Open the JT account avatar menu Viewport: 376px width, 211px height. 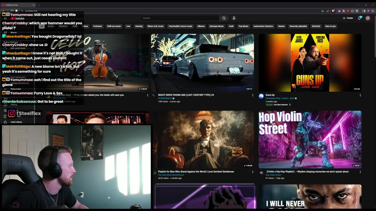coord(367,18)
